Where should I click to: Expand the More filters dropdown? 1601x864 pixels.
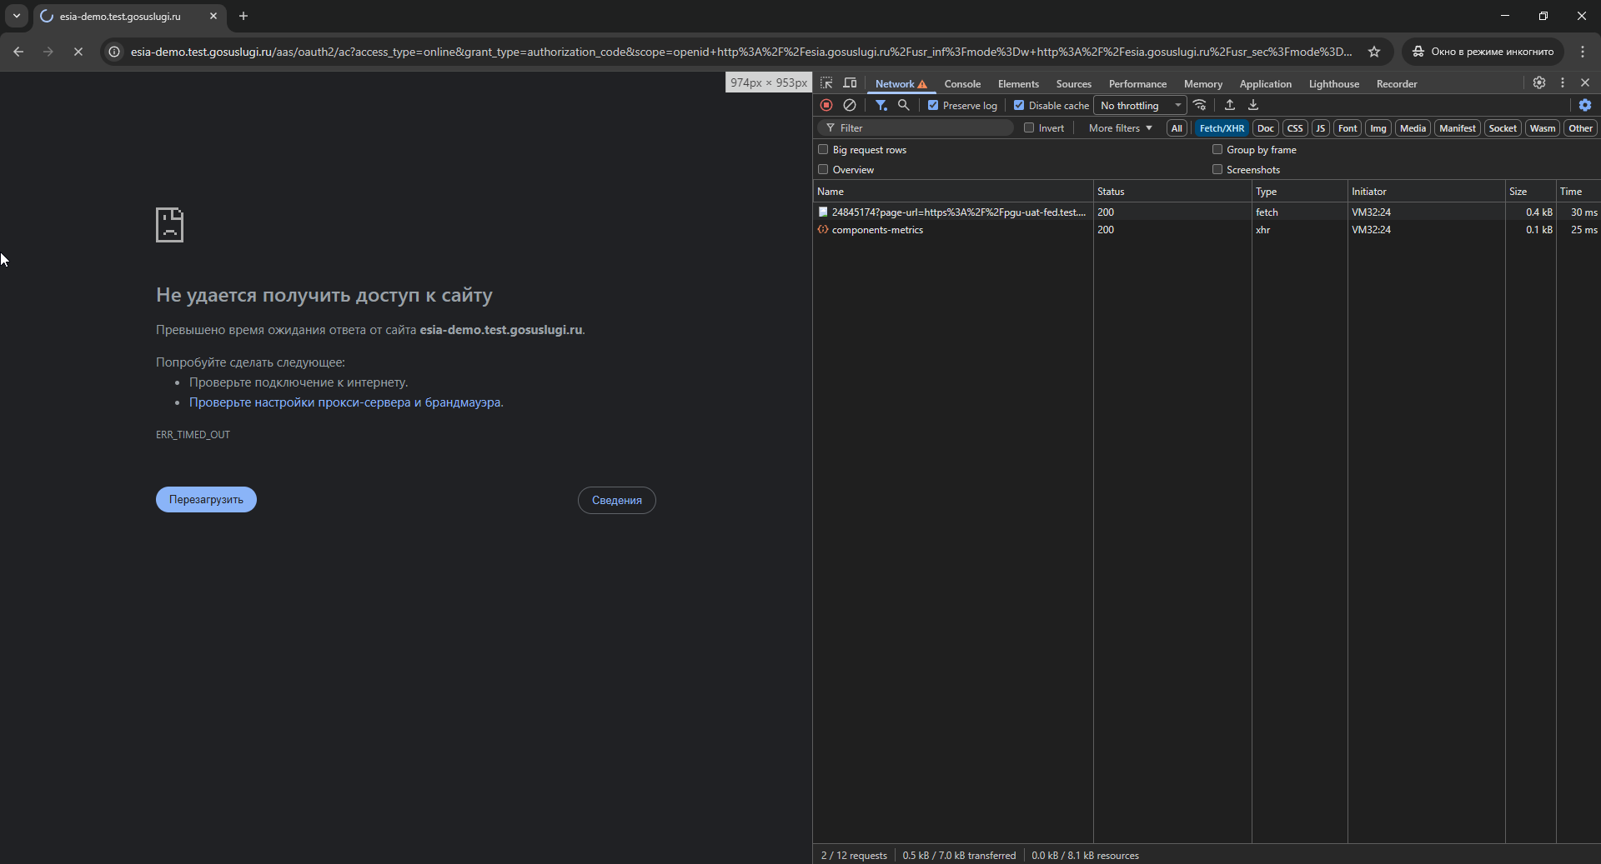[1120, 128]
